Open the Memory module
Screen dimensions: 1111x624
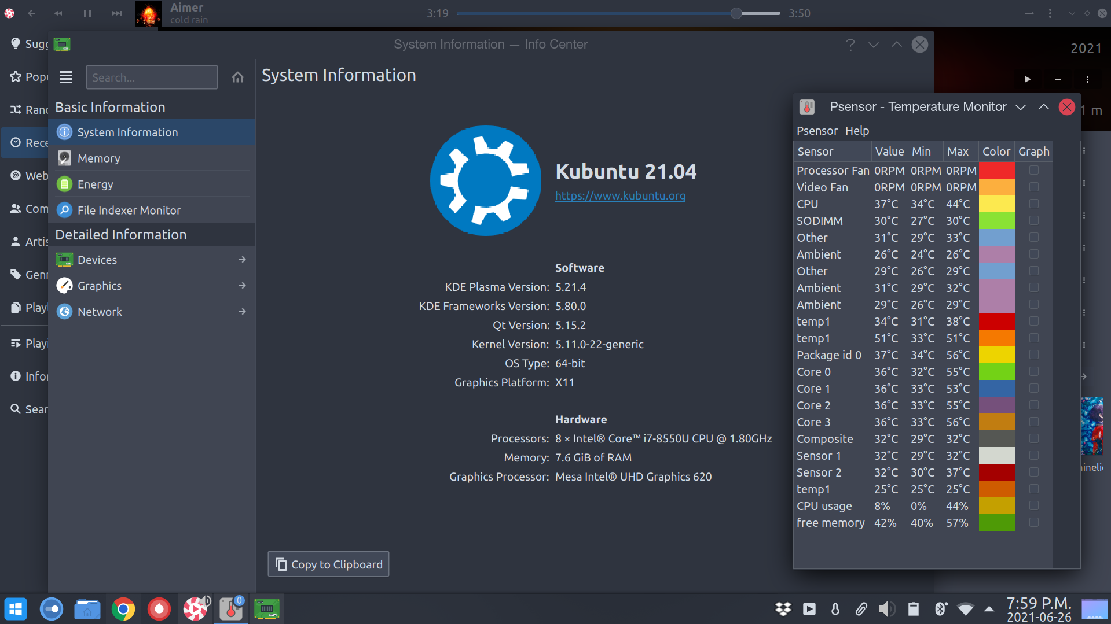pyautogui.click(x=152, y=158)
